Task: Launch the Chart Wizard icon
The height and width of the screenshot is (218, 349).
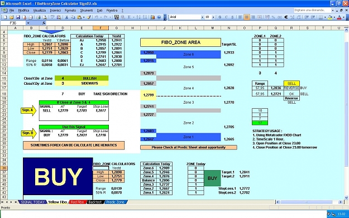Action: [x=152, y=17]
